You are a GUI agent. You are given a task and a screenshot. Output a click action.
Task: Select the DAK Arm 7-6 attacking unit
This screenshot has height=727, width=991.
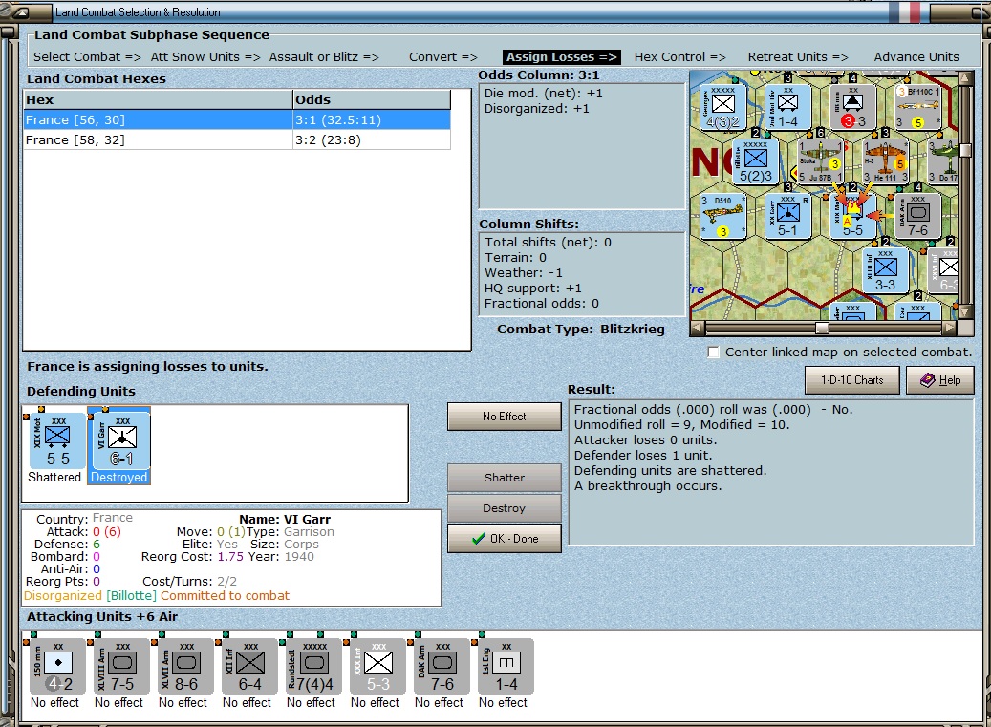(x=442, y=666)
